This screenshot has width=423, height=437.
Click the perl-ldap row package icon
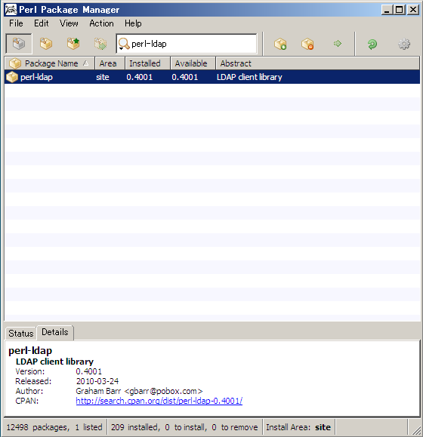pyautogui.click(x=12, y=77)
